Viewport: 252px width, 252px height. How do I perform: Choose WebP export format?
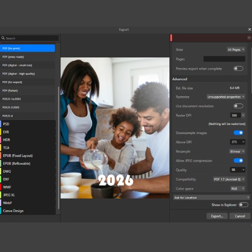tap(28, 203)
